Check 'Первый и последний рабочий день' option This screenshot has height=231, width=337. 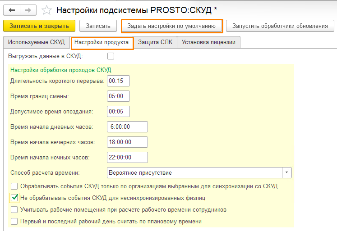[x=14, y=221]
